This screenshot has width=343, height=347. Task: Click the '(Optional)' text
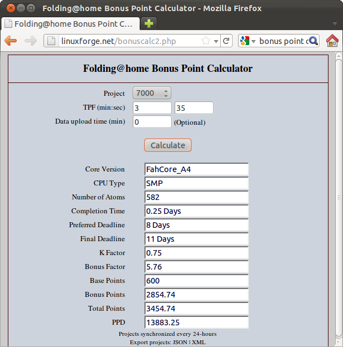pos(190,123)
